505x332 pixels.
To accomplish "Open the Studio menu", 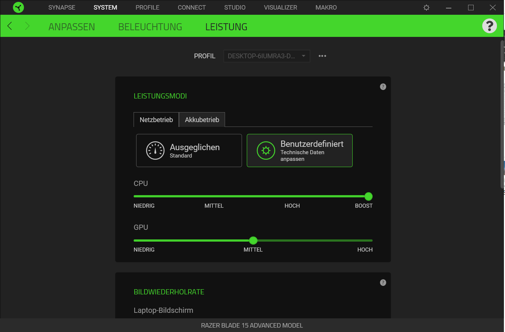I will [x=235, y=7].
